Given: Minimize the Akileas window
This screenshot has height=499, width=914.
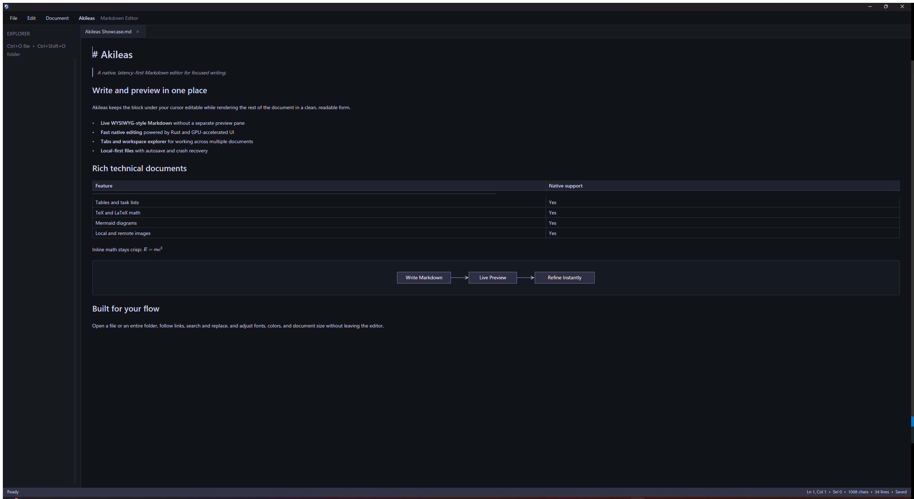Looking at the screenshot, I should click(x=870, y=6).
